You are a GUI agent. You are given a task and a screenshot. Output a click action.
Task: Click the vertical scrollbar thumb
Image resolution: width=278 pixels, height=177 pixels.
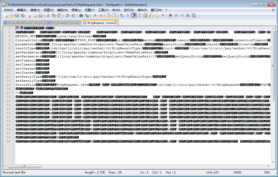coord(273,66)
